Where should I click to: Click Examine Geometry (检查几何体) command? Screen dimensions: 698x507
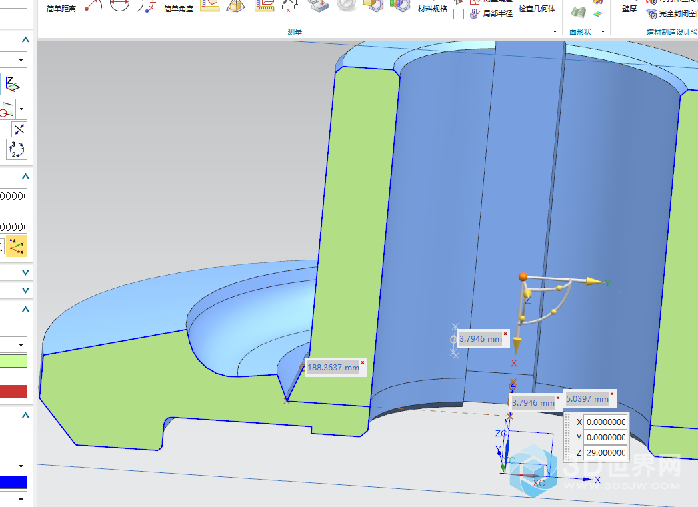(537, 9)
